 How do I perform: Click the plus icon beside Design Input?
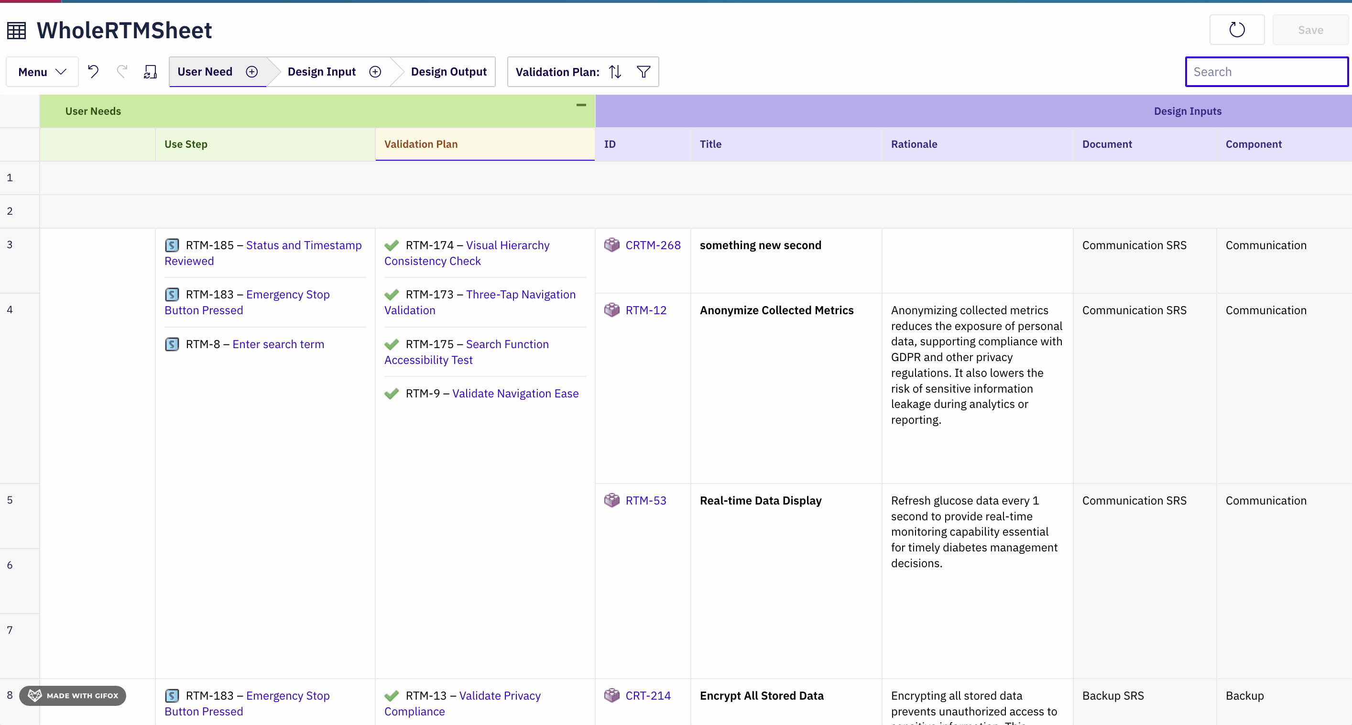pos(375,71)
